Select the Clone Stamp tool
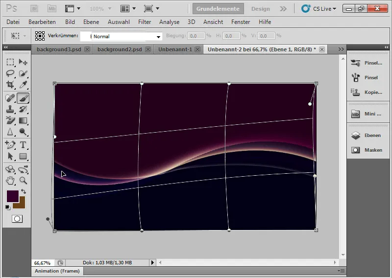This screenshot has width=392, height=278. 10,109
